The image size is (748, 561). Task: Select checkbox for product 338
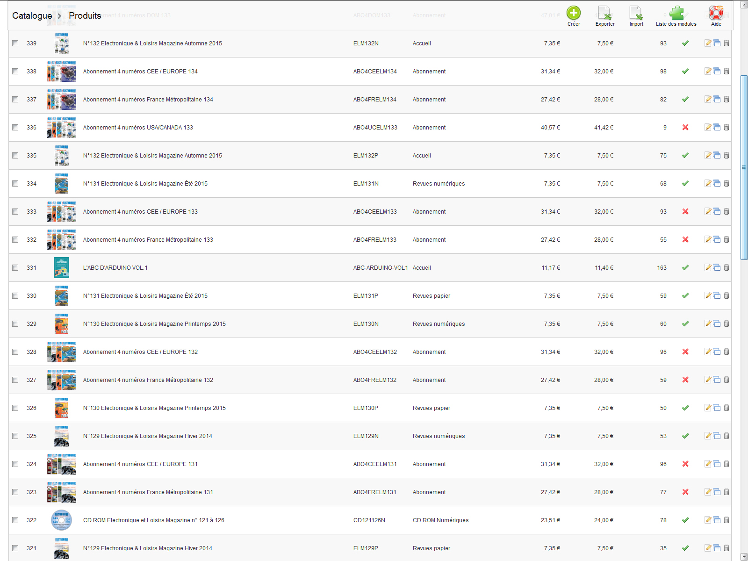tap(15, 71)
